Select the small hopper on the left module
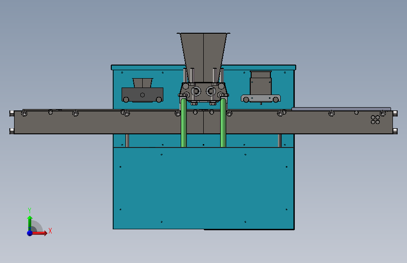Screen dimensions: 407x263 click(143, 83)
